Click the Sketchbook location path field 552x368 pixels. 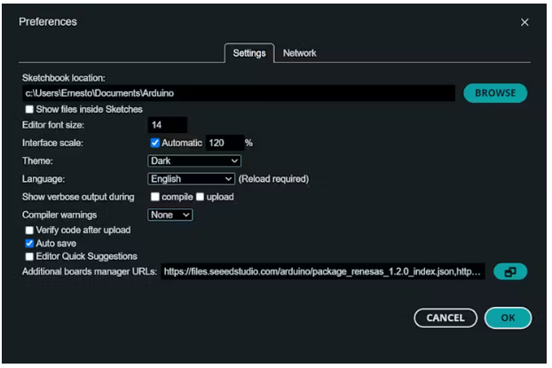(238, 93)
